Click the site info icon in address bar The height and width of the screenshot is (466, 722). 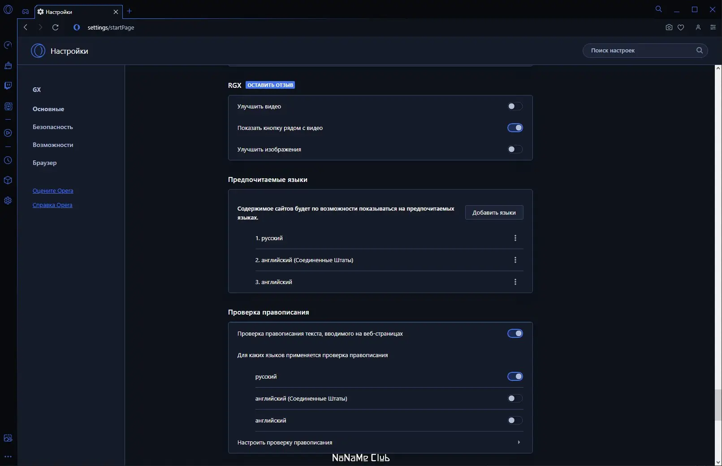tap(77, 27)
